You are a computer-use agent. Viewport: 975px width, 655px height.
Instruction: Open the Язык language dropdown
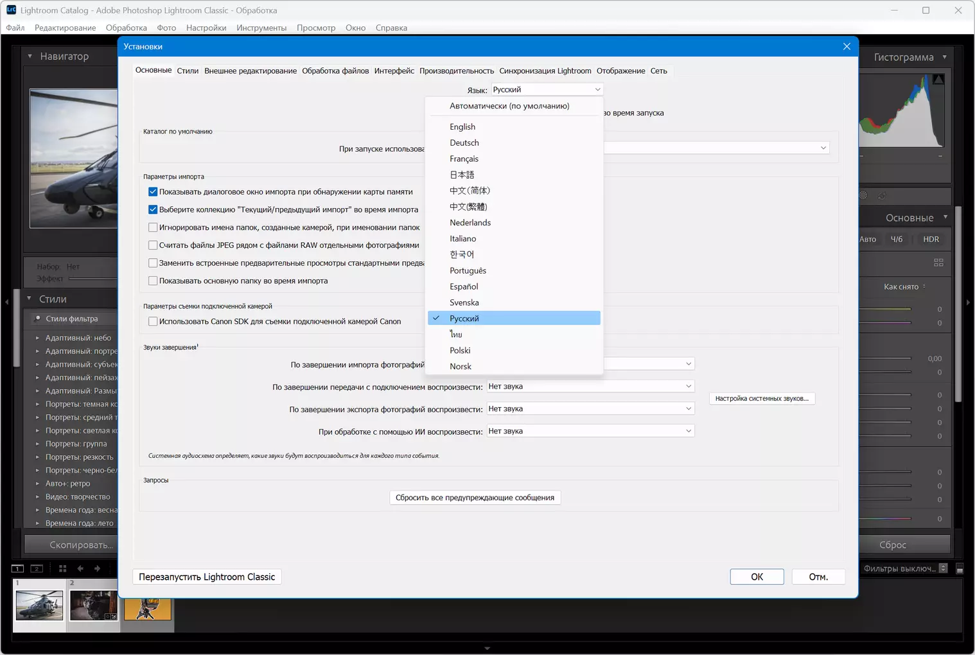click(x=547, y=89)
